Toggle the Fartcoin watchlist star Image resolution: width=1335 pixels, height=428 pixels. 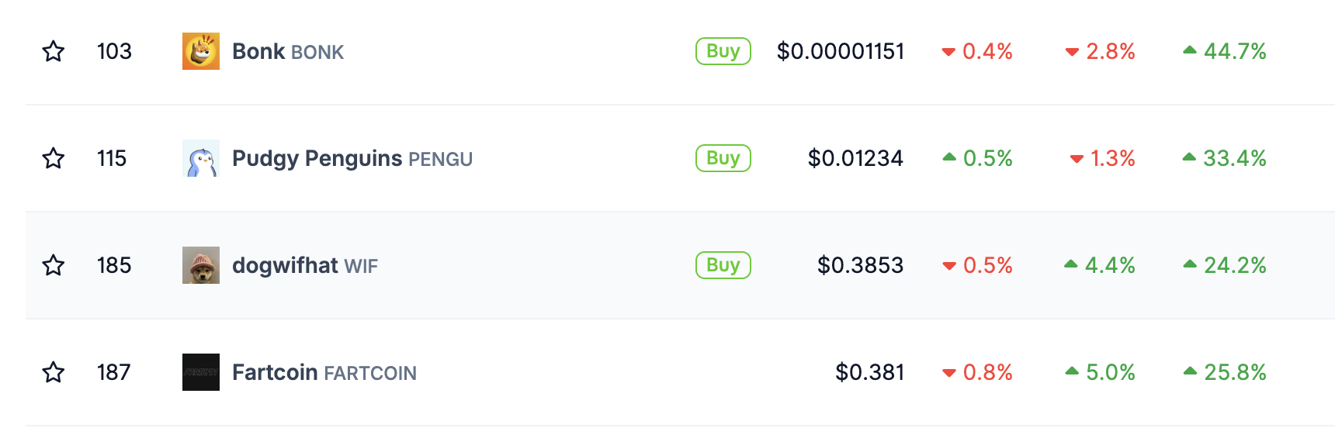(x=54, y=372)
